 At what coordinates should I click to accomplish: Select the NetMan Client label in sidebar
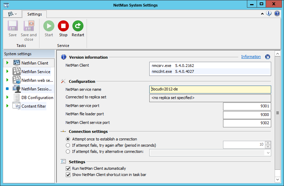35,63
